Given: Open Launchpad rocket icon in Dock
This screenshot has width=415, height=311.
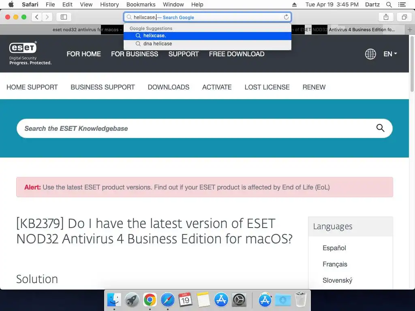Looking at the screenshot, I should pos(132,300).
